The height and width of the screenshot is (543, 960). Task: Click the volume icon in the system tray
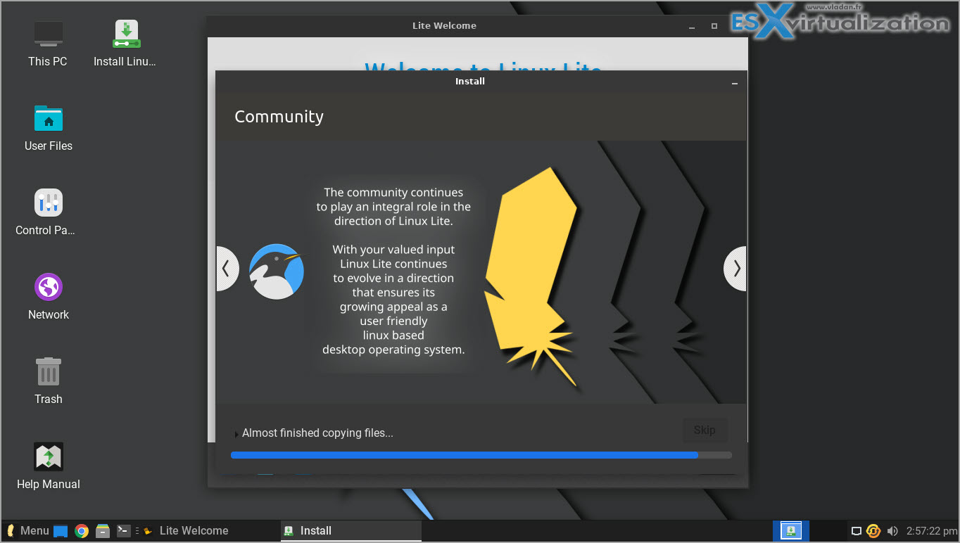tap(892, 530)
